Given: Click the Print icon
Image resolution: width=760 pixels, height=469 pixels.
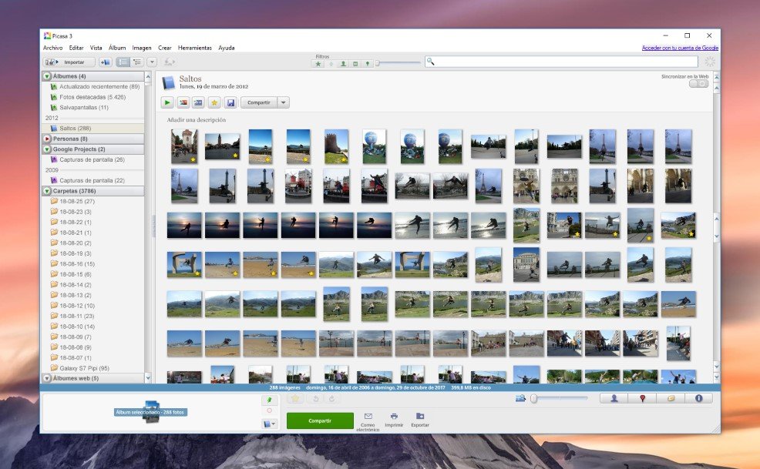Looking at the screenshot, I should coord(394,419).
